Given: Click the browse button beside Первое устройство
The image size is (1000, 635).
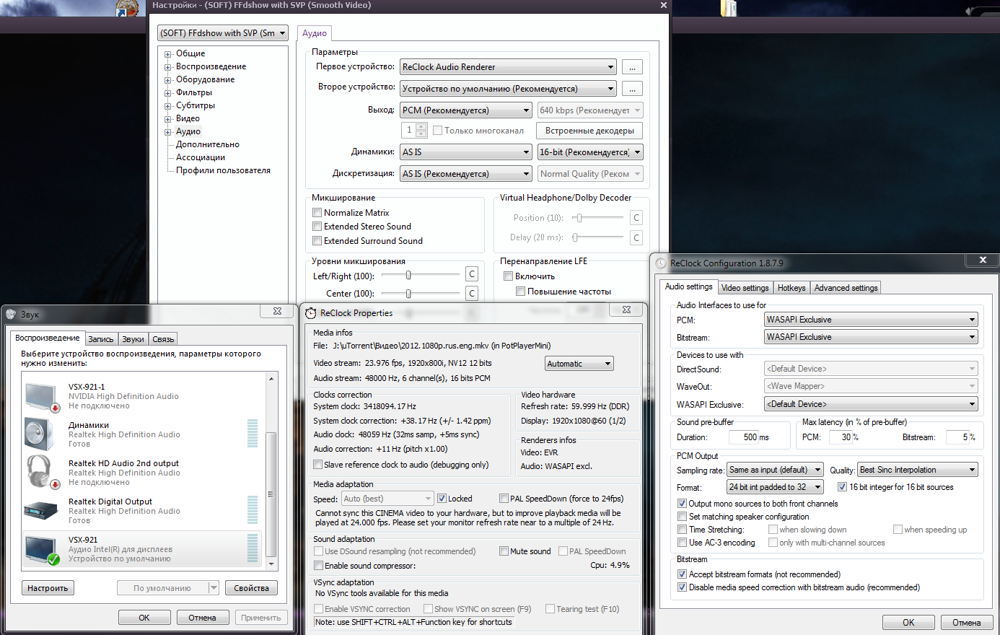Looking at the screenshot, I should tap(632, 67).
